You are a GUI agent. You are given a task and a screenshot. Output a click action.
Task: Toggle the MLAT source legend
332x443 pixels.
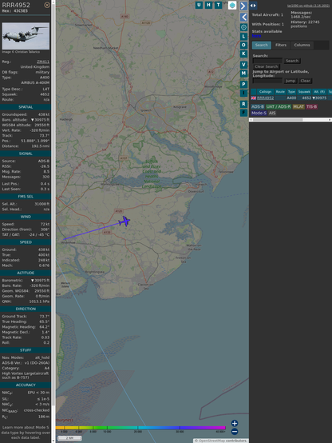298,107
